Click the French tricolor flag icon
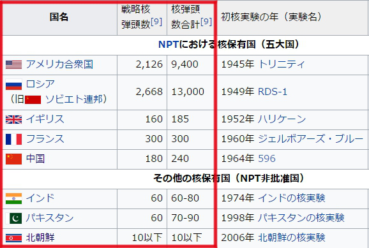The height and width of the screenshot is (248, 369). click(x=13, y=139)
